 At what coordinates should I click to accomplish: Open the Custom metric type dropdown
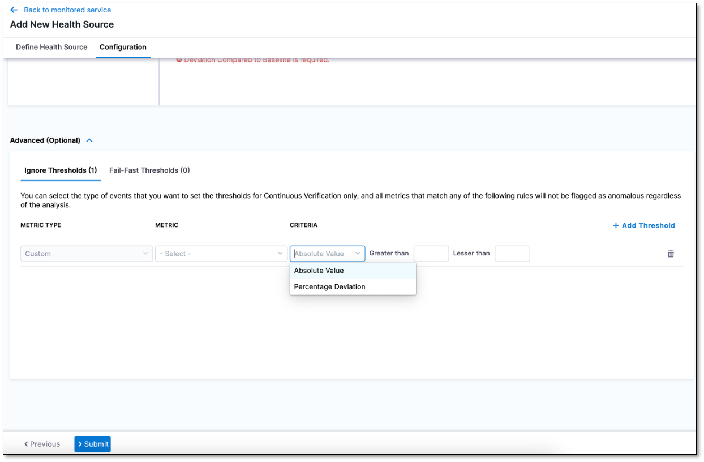click(86, 254)
